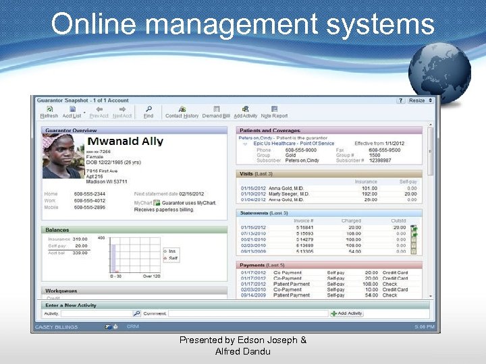This screenshot has width=486, height=364.
Task: Click the Statements (Last 5) header
Action: (x=329, y=213)
